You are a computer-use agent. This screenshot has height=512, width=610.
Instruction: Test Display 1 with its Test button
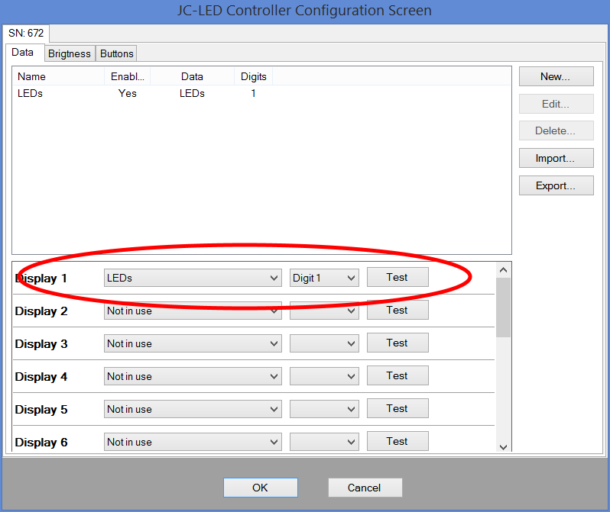[x=397, y=278]
